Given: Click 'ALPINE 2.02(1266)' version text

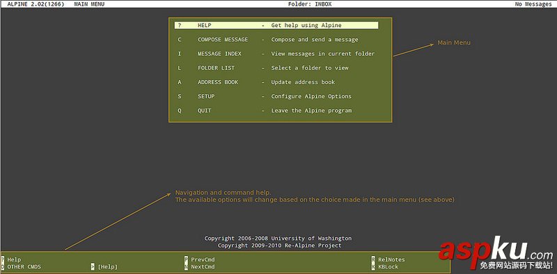Looking at the screenshot, I should [36, 4].
